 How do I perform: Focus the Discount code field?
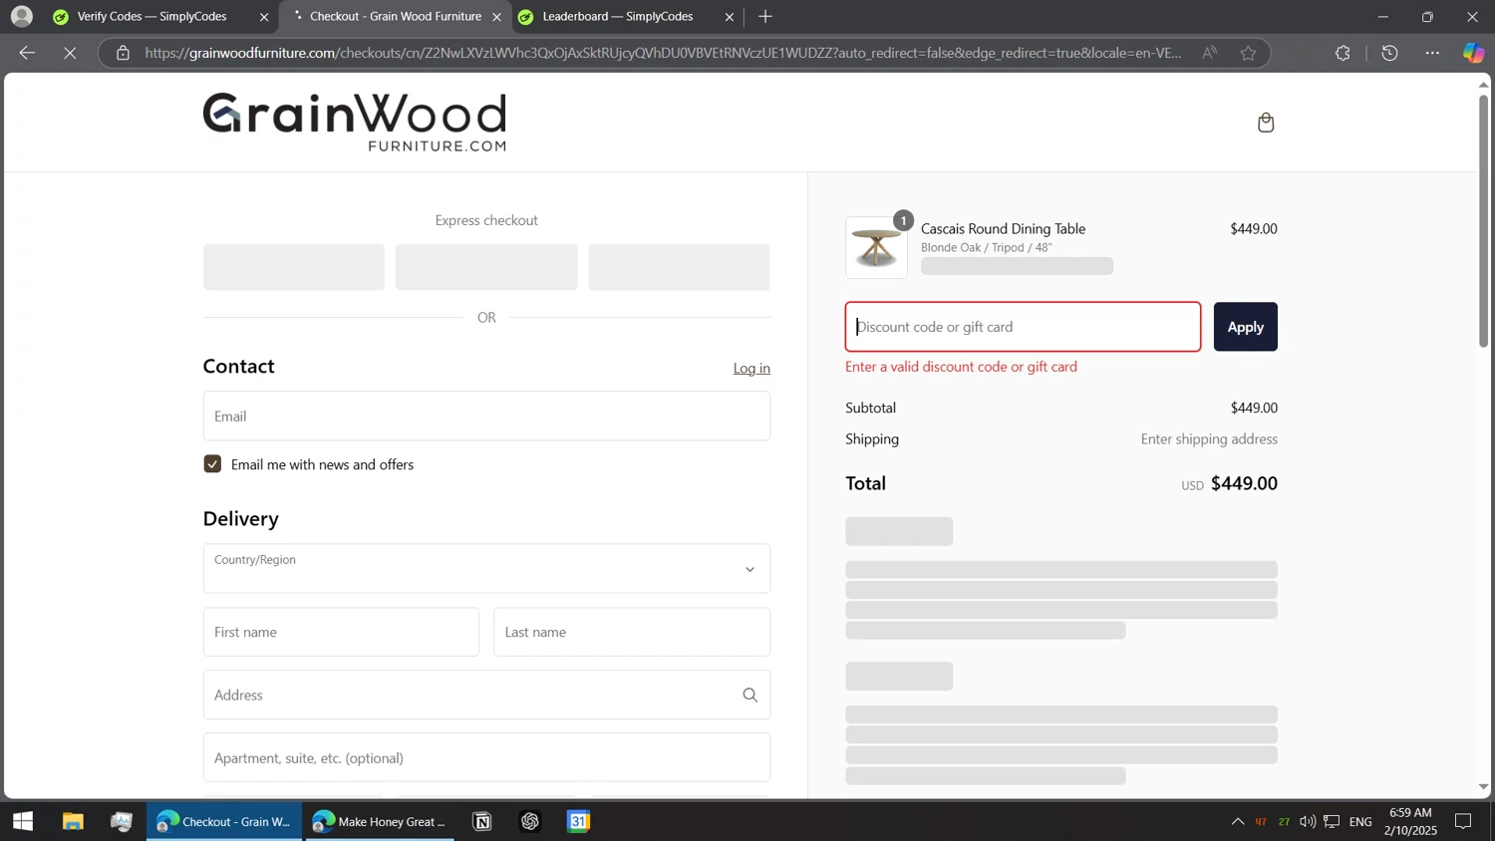(1023, 327)
